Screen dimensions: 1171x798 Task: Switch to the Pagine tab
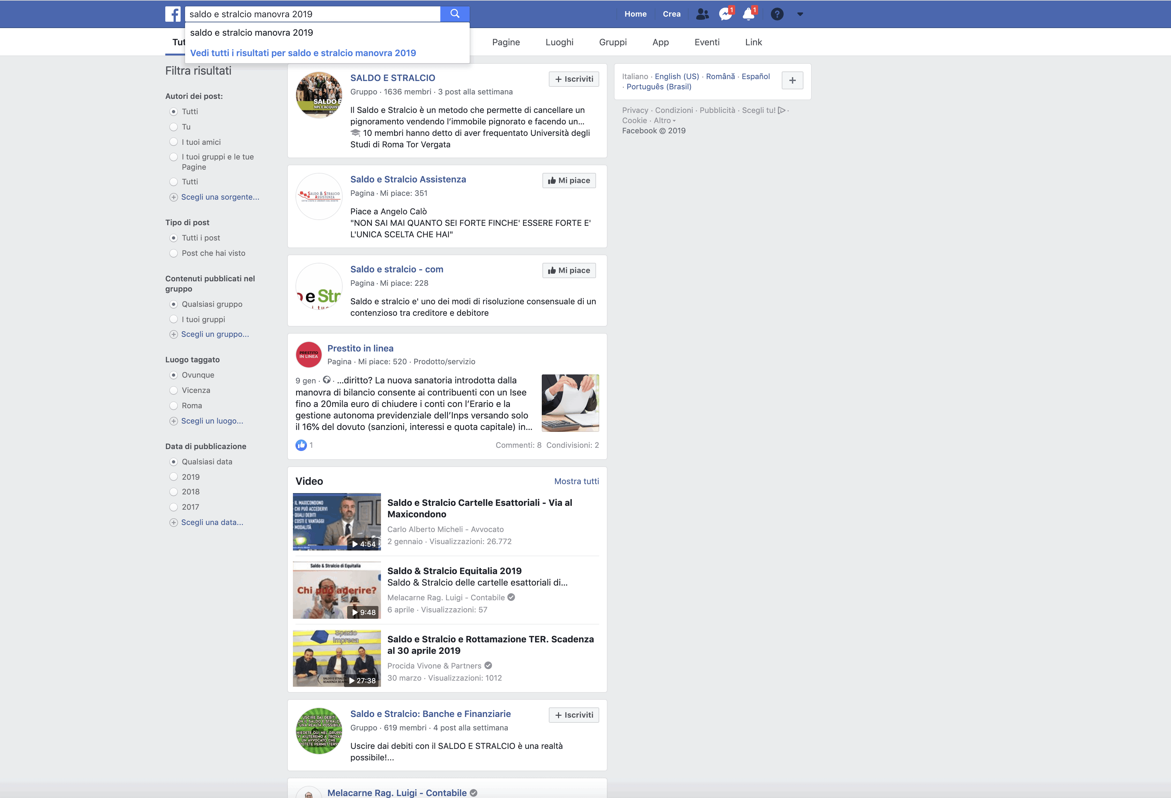coord(506,42)
